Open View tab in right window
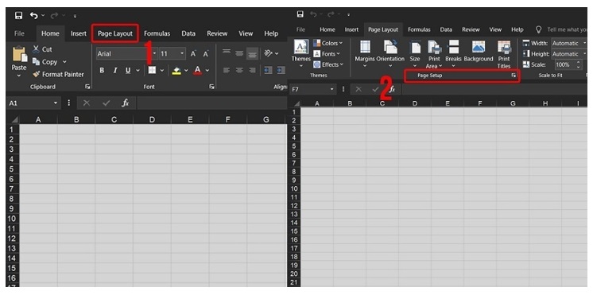Screen dimensions: 593x295 click(495, 29)
